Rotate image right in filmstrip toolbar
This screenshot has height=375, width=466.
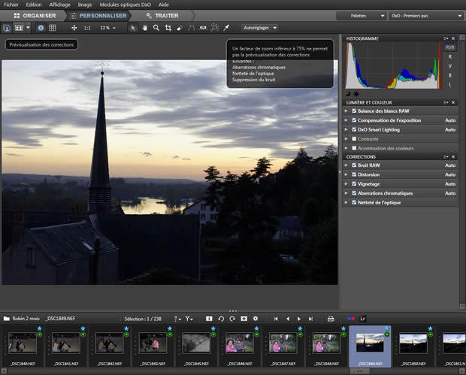tap(232, 319)
